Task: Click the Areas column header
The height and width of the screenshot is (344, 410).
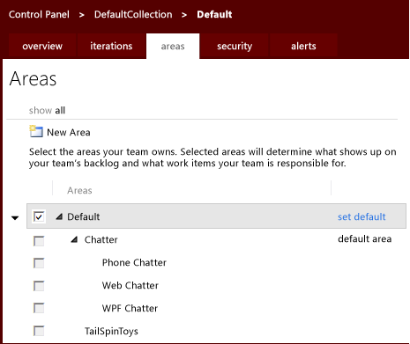Action: click(x=79, y=190)
